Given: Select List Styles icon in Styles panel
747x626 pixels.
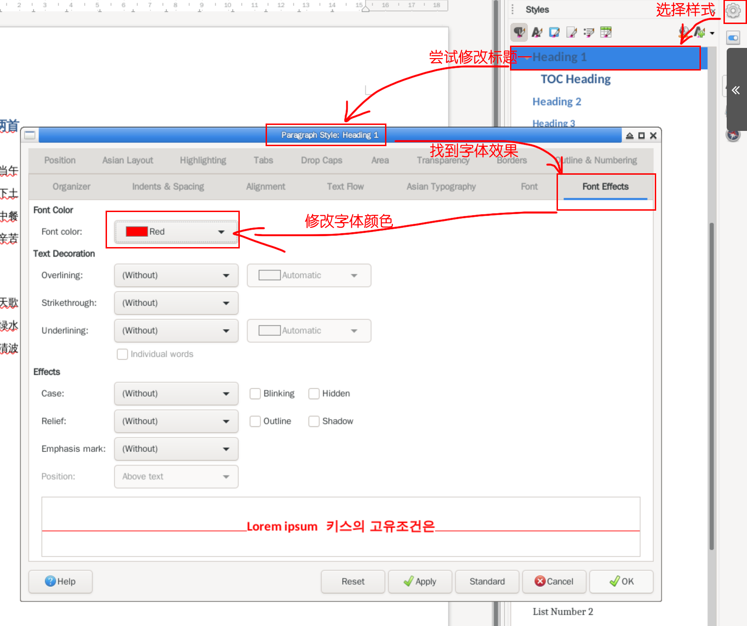Looking at the screenshot, I should (589, 32).
